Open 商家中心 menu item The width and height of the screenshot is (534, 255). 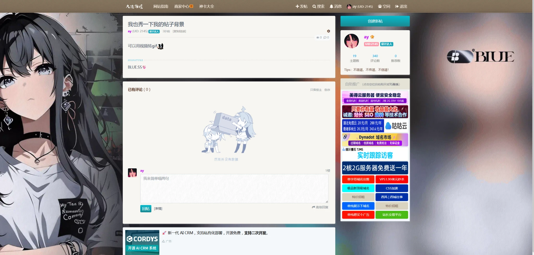184,7
